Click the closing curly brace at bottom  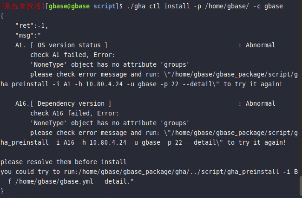(2, 191)
